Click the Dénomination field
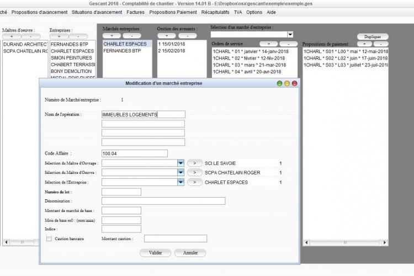The width and height of the screenshot is (414, 276). pyautogui.click(x=163, y=201)
